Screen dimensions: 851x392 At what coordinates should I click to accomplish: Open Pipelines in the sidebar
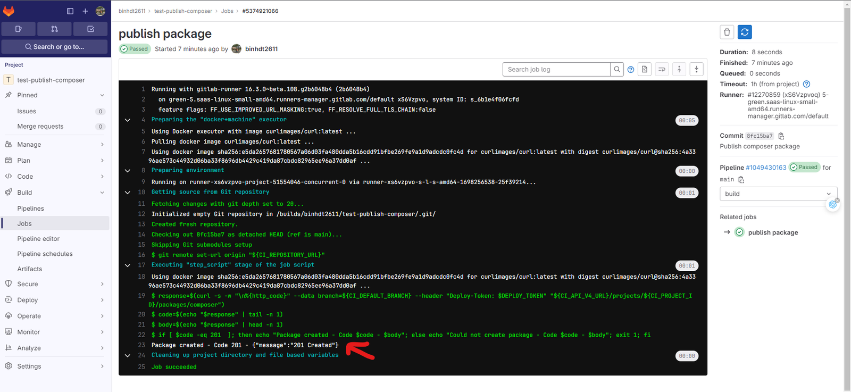tap(31, 208)
